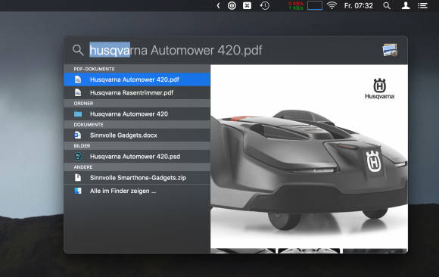Click the Word document icon for Sinnvolle Gadgets.docx
This screenshot has width=439, height=277.
tap(77, 135)
